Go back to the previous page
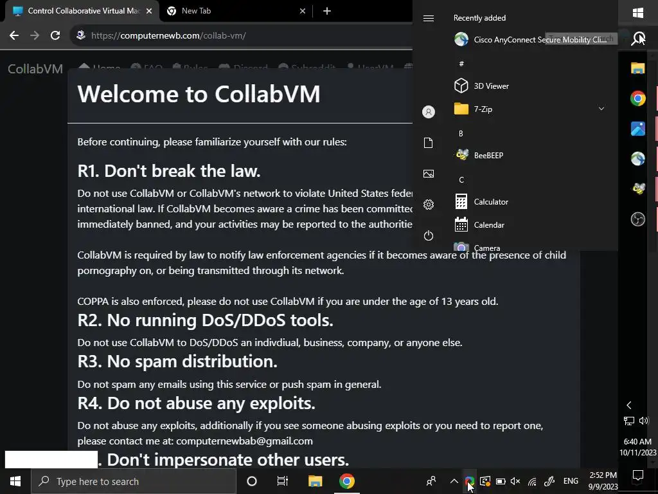This screenshot has width=658, height=494. (14, 35)
